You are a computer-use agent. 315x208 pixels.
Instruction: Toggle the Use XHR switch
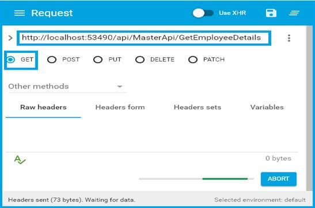pos(203,13)
